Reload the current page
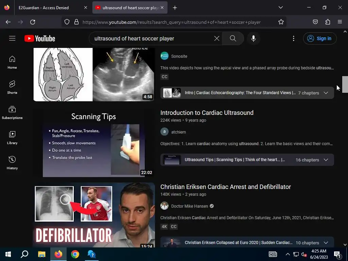Image resolution: width=348 pixels, height=261 pixels. [x=33, y=22]
